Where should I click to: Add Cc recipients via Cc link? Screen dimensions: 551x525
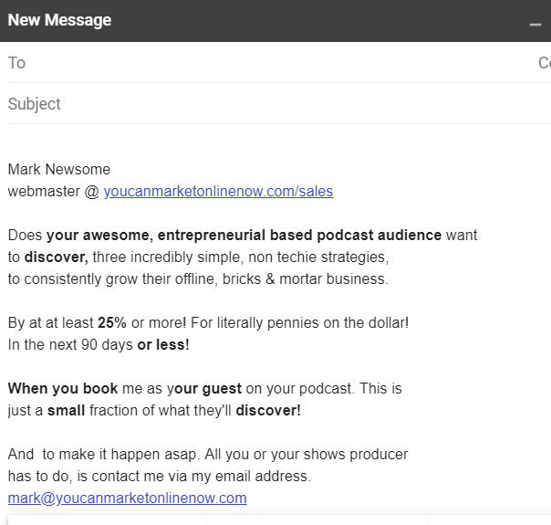point(545,63)
